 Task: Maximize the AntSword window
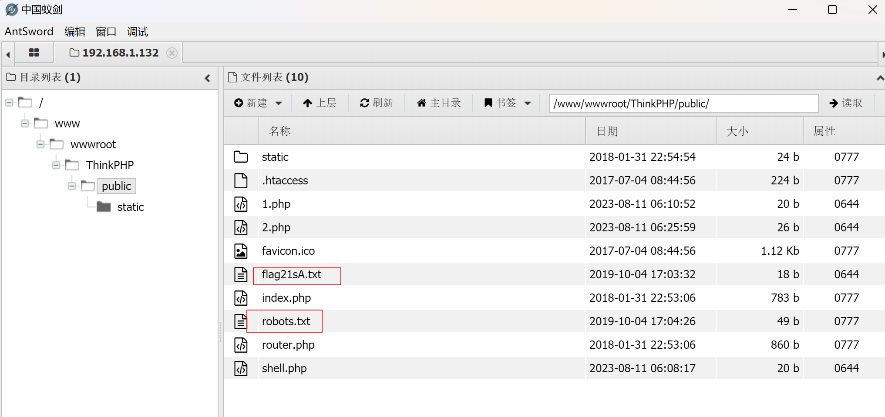(x=832, y=10)
